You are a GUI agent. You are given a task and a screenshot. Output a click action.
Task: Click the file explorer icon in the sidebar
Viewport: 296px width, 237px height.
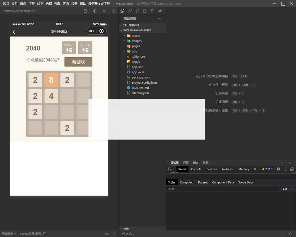click(122, 11)
